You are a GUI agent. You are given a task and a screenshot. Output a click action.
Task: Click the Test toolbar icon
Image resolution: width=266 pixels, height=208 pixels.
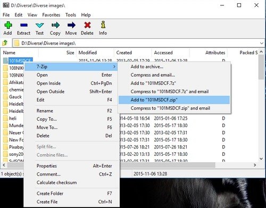39,26
